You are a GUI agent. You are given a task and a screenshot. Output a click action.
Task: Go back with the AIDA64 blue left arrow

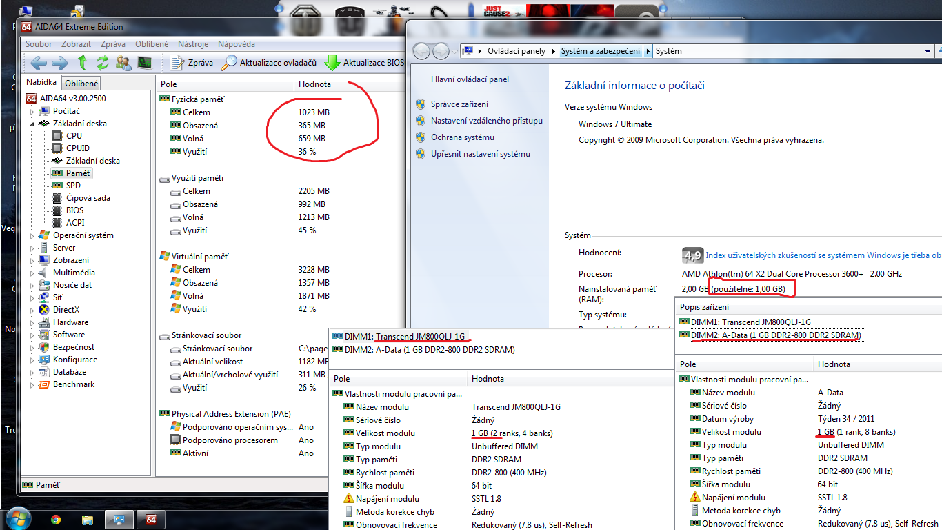click(39, 63)
